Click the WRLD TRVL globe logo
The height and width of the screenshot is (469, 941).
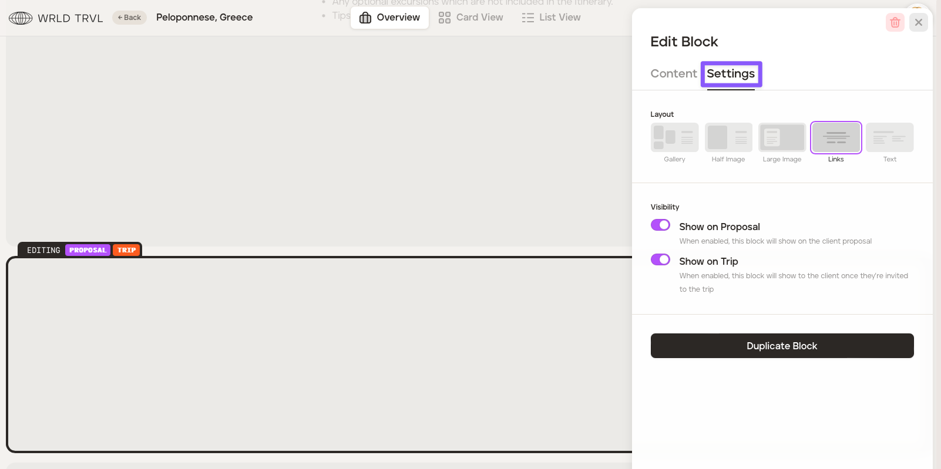click(x=21, y=18)
